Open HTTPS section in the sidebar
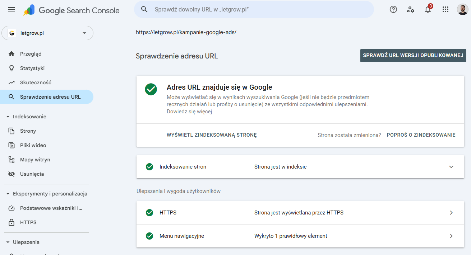The image size is (471, 255). tap(28, 222)
